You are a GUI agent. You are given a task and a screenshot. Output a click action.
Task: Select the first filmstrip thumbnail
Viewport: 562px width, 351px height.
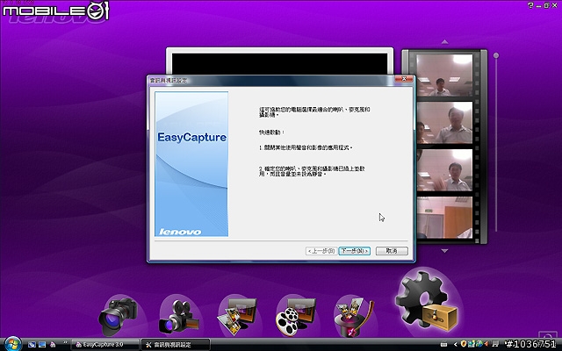[x=444, y=75]
